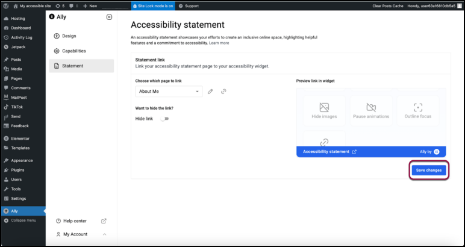Open the About Me page dropdown
The height and width of the screenshot is (247, 465).
pyautogui.click(x=169, y=92)
